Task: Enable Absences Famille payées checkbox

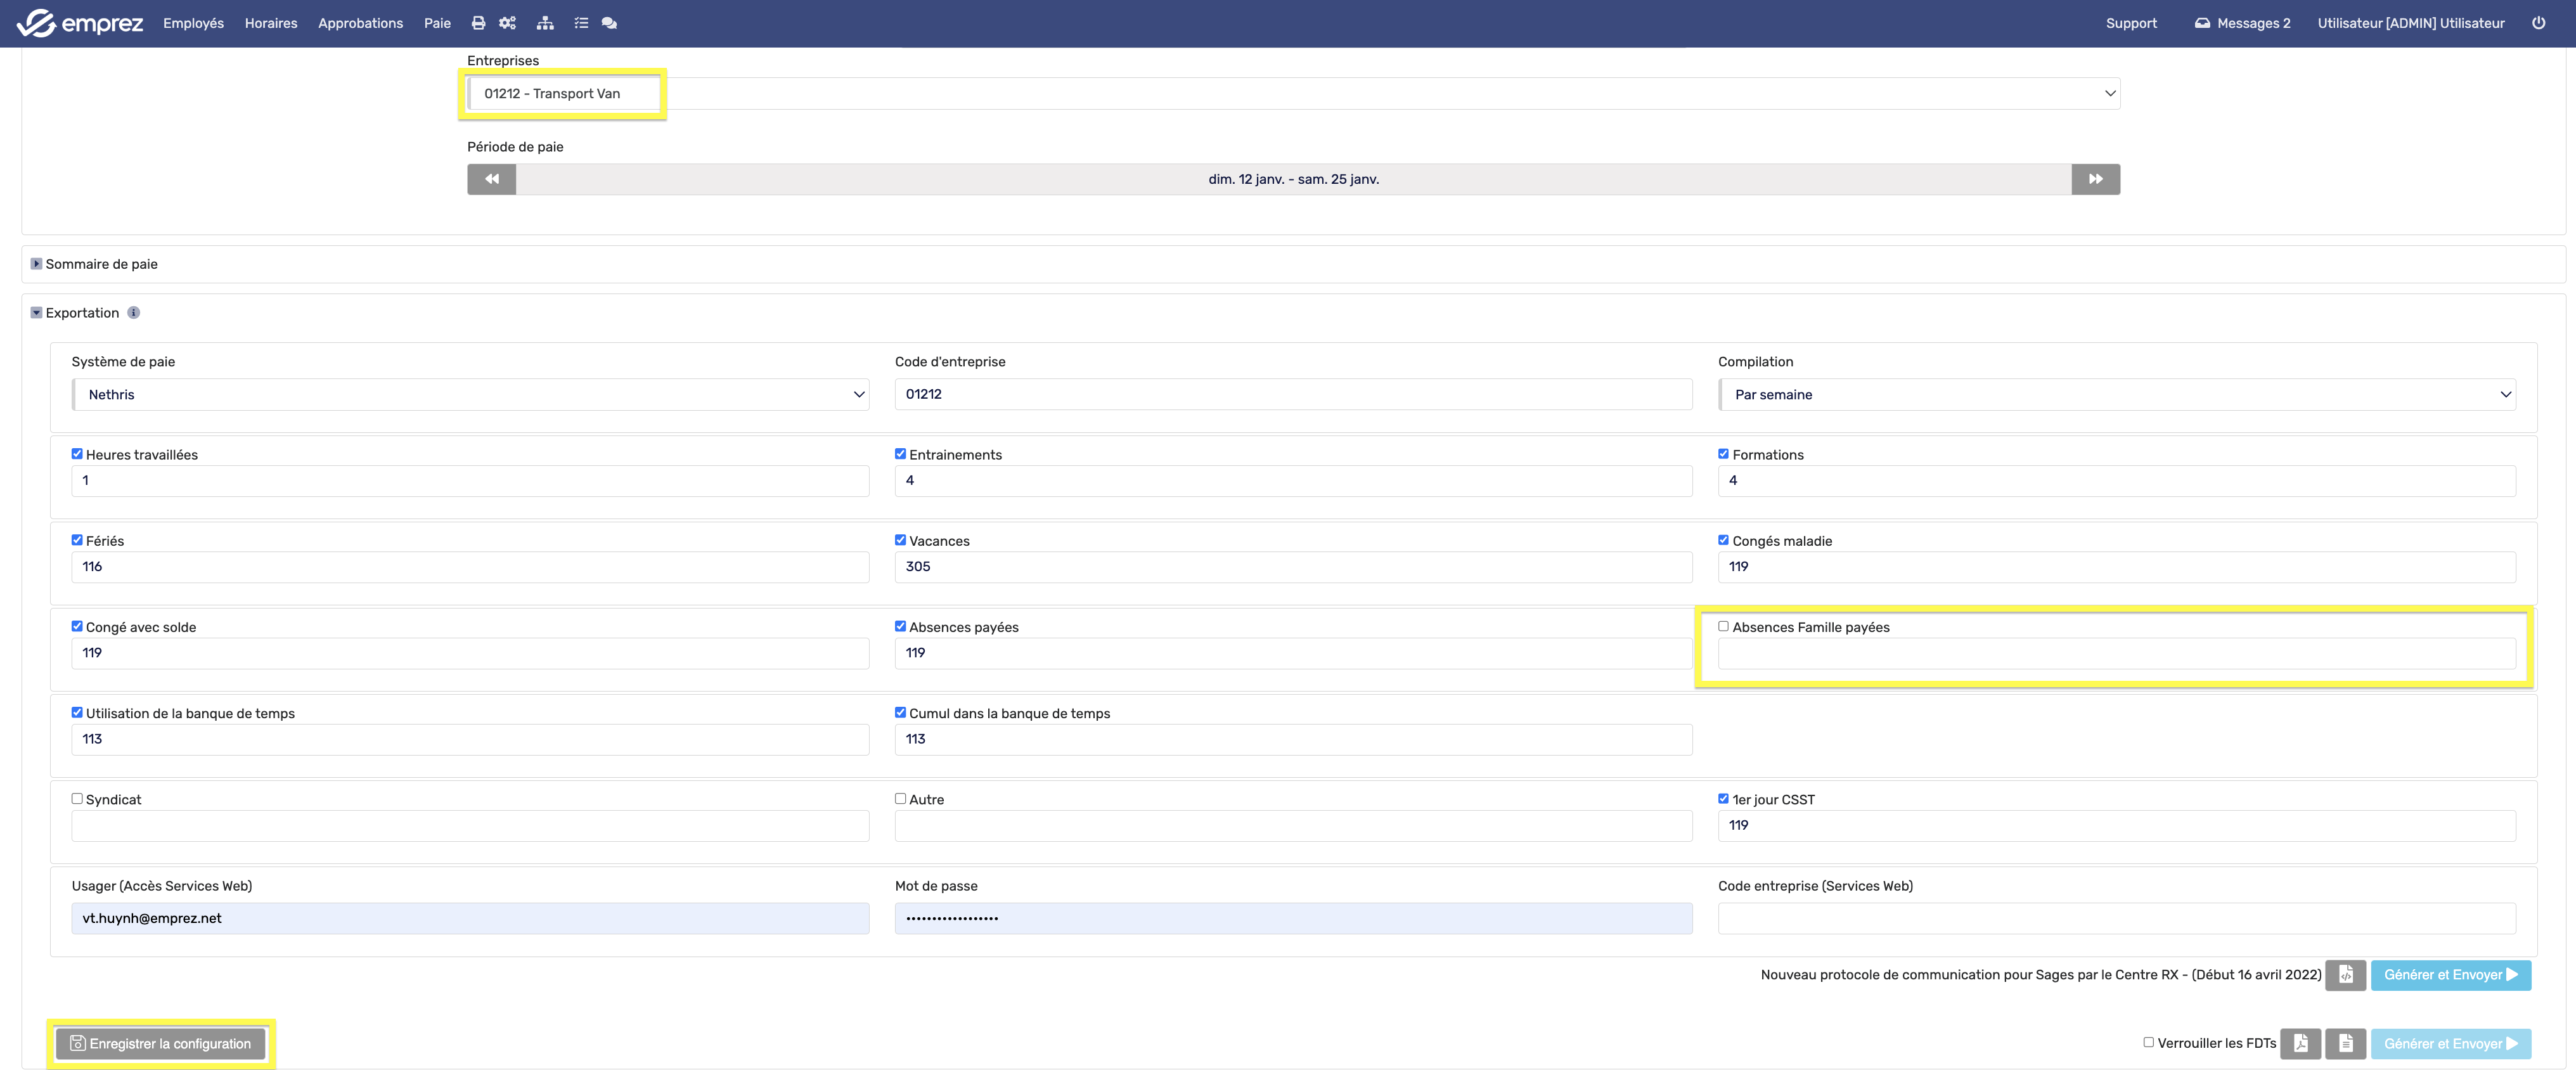Action: pyautogui.click(x=1723, y=626)
